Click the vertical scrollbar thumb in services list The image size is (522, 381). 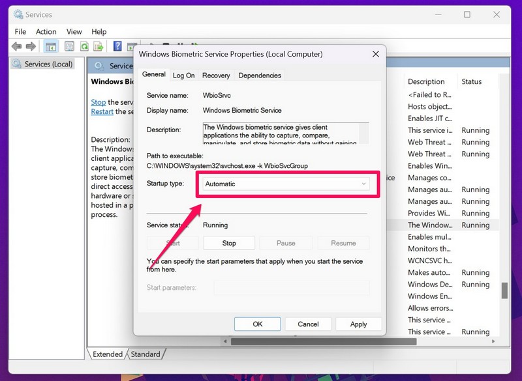(503, 290)
